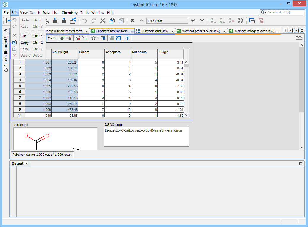
Task: Click the save list icon beside star
Action: coord(103,38)
